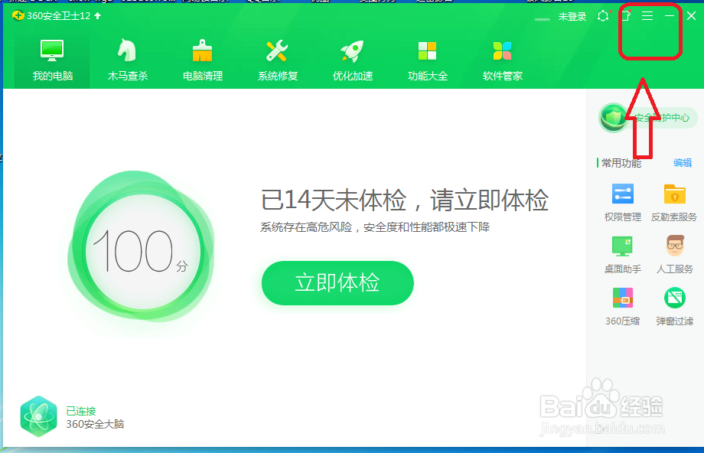The width and height of the screenshot is (704, 453).
Task: Close the 360安全卫士 window
Action: (x=692, y=16)
